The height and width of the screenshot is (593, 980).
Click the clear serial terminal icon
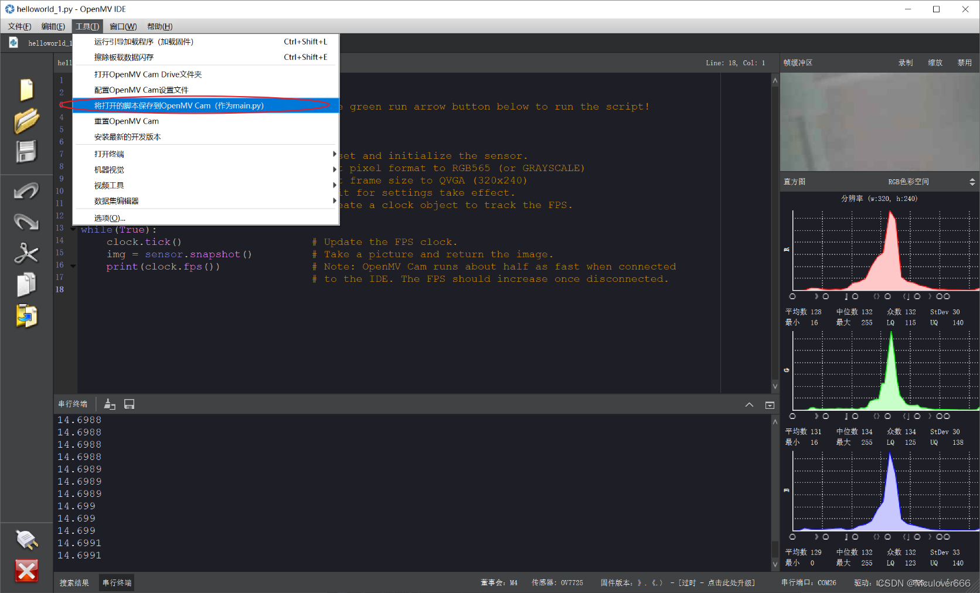(110, 404)
